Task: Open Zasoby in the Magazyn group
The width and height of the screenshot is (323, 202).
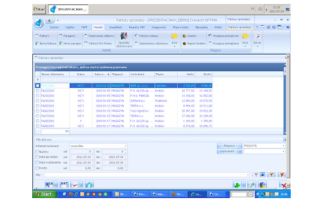Action: tap(190, 36)
